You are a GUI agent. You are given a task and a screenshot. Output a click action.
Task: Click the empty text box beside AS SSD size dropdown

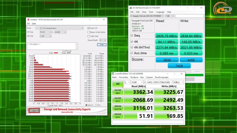pyautogui.click(x=189, y=16)
